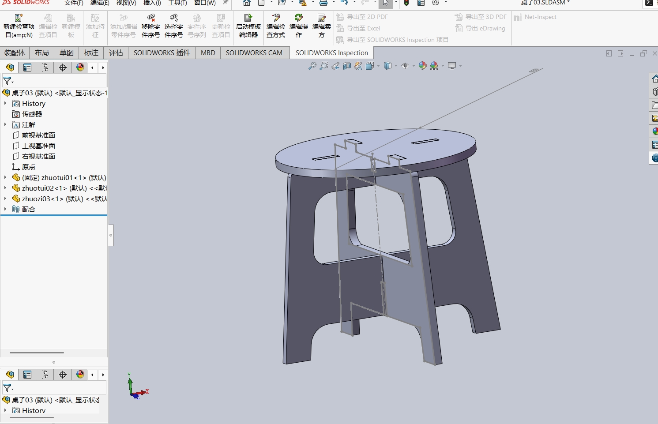Open View Palette icon in task pane
This screenshot has width=658, height=424.
tap(655, 119)
